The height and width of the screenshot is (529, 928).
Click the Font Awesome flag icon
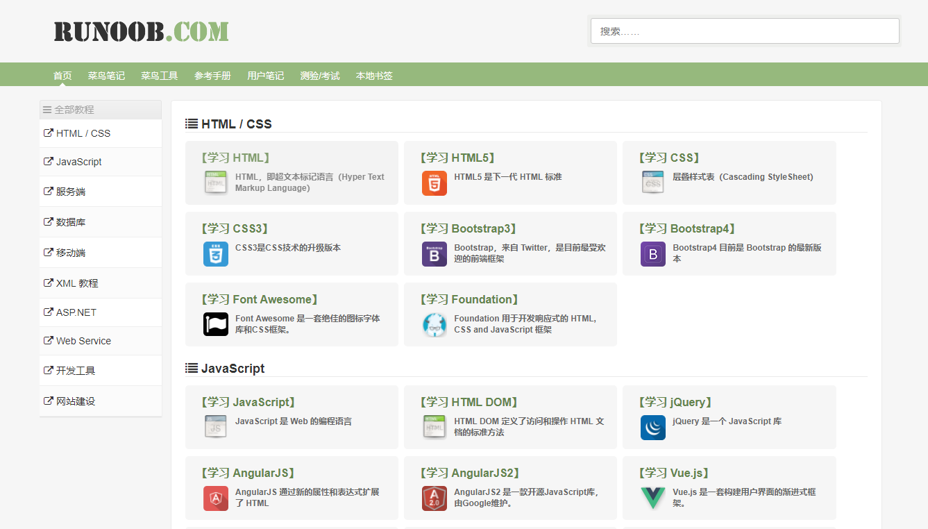tap(215, 324)
